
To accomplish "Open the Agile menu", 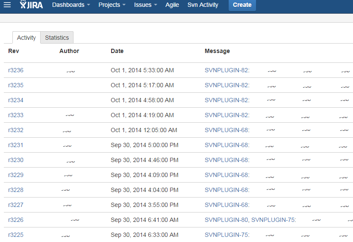I will click(x=172, y=5).
